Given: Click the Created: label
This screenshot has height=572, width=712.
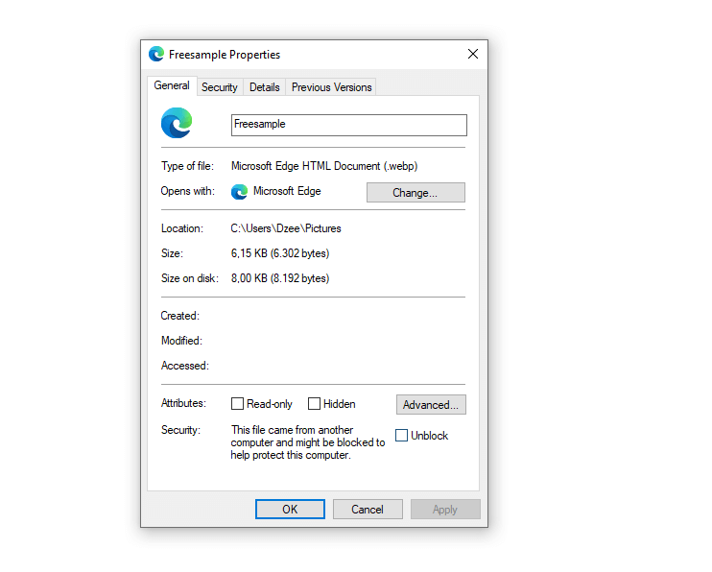Looking at the screenshot, I should click(179, 316).
